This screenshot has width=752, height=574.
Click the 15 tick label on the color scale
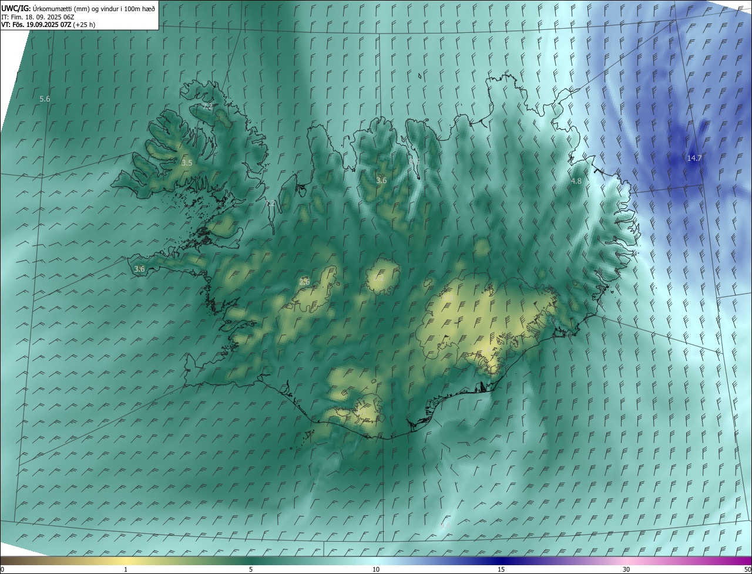coord(501,570)
